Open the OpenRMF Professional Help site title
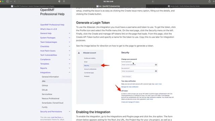 click(x=52, y=12)
